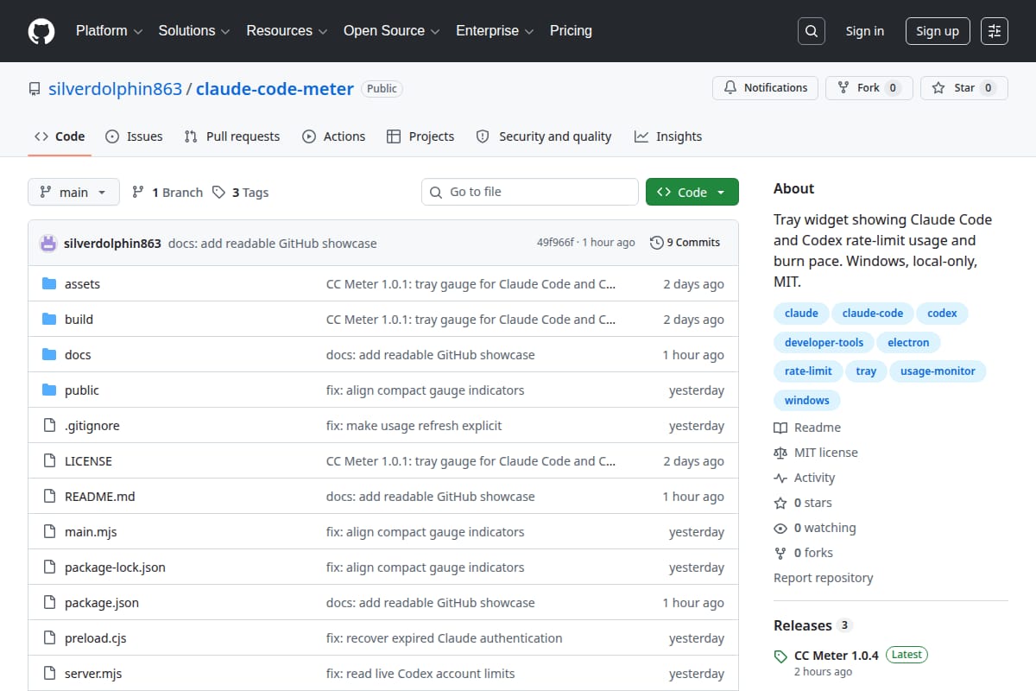Click the repository icon before silverdolphin863

[x=35, y=89]
